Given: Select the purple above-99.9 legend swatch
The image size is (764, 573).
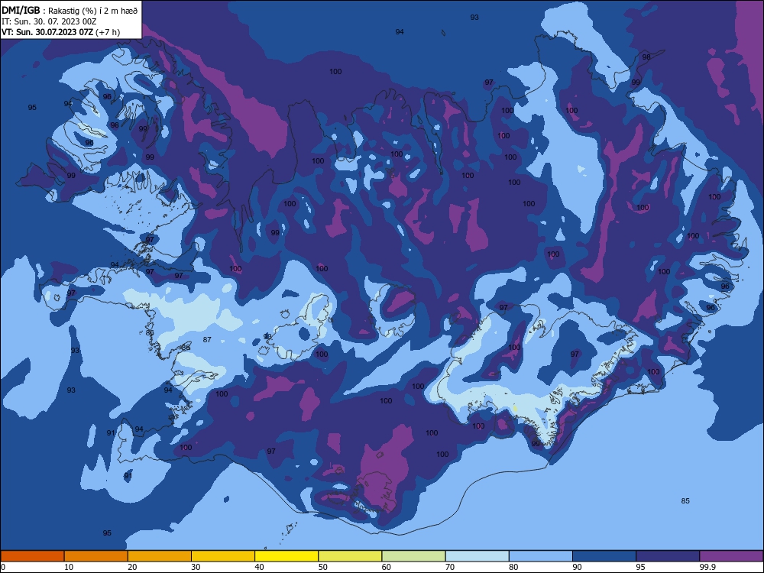Looking at the screenshot, I should pos(731,556).
